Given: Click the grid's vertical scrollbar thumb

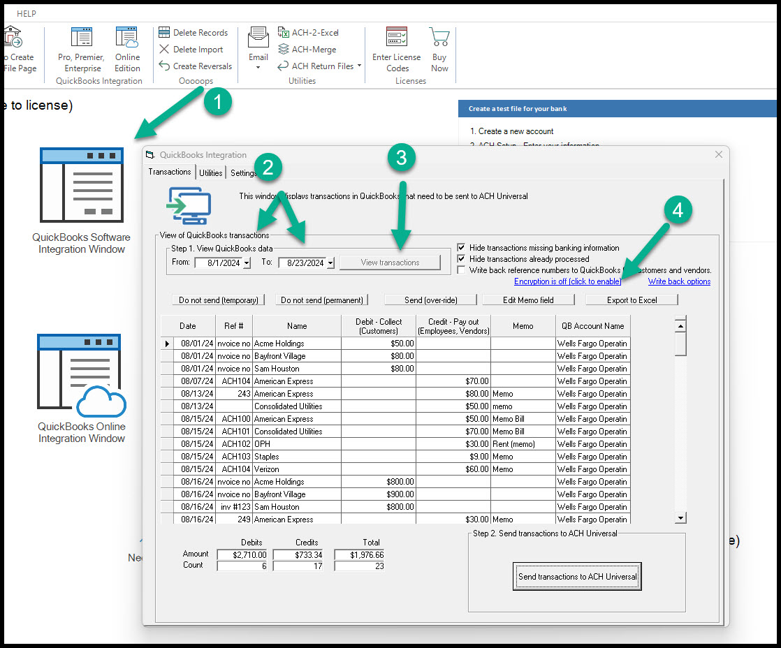Looking at the screenshot, I should [x=680, y=344].
